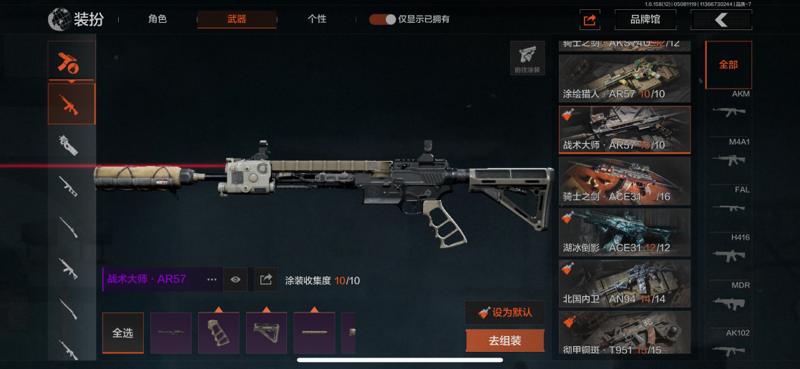Filter skins by the M4A1 silhouette
The width and height of the screenshot is (800, 369).
[x=728, y=154]
